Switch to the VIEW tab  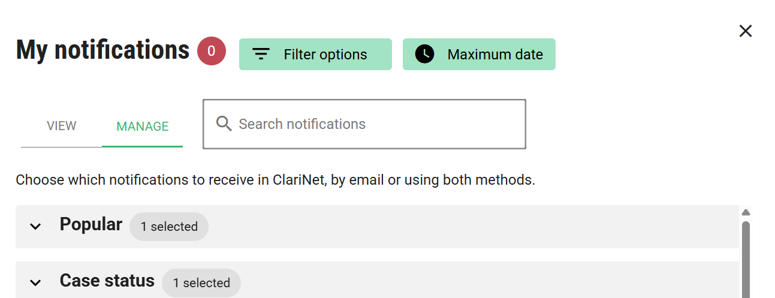tap(61, 126)
